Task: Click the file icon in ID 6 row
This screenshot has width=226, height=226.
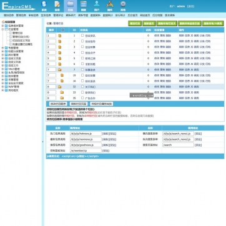Action: [60, 64]
